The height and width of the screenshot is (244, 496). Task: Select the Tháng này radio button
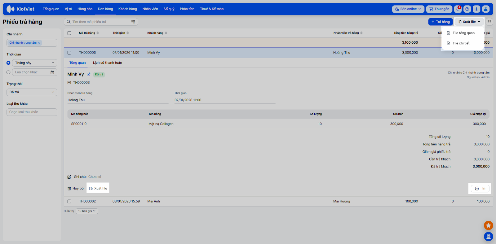[x=8, y=63]
